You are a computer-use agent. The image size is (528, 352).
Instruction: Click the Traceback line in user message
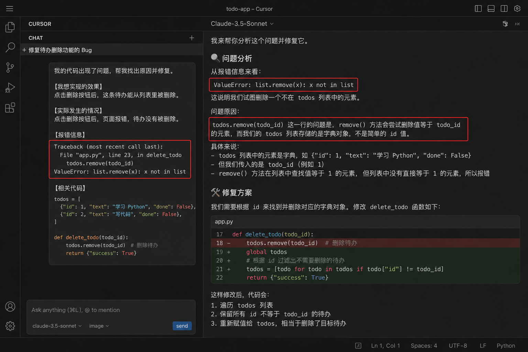109,147
